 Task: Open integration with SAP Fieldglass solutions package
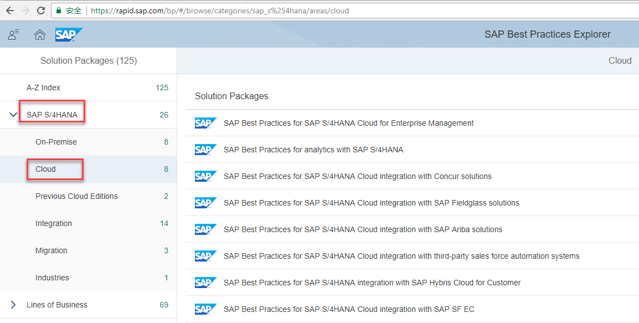coord(371,203)
